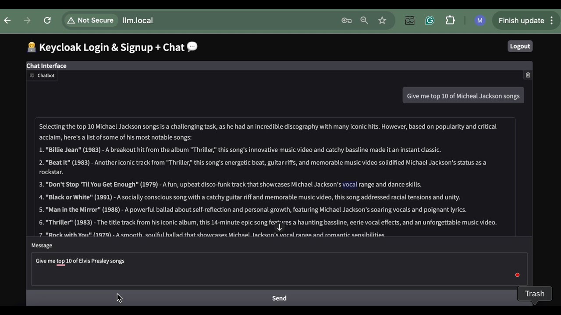Image resolution: width=561 pixels, height=315 pixels.
Task: Click the red recording dot in message box
Action: click(x=517, y=275)
